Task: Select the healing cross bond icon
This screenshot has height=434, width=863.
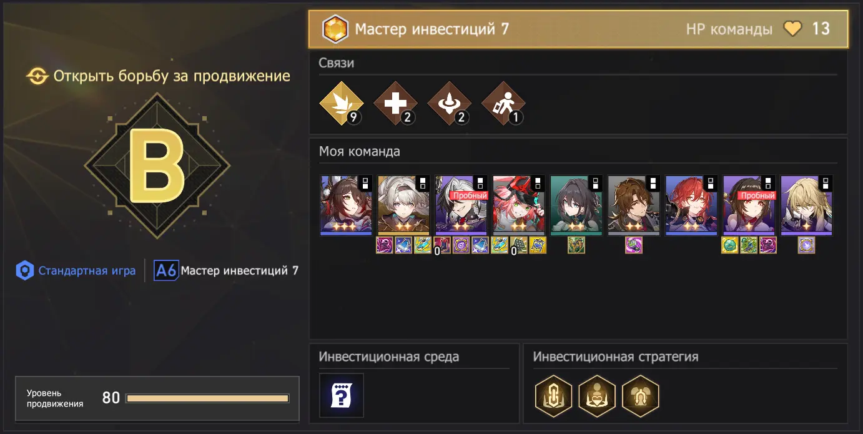Action: click(x=394, y=104)
